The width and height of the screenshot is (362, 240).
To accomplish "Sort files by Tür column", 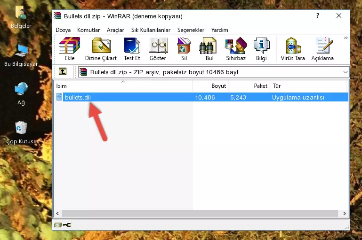I will click(x=308, y=86).
